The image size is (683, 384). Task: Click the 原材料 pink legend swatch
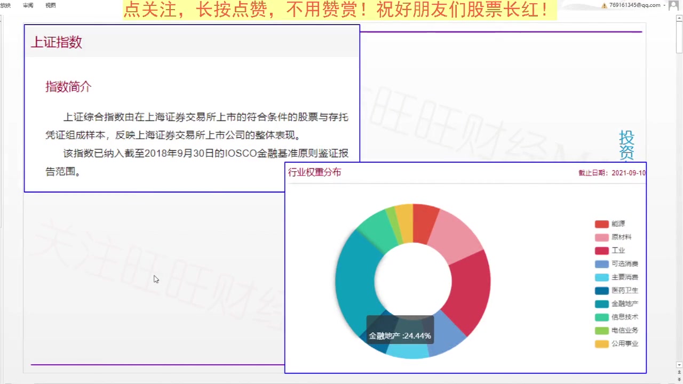pos(602,237)
